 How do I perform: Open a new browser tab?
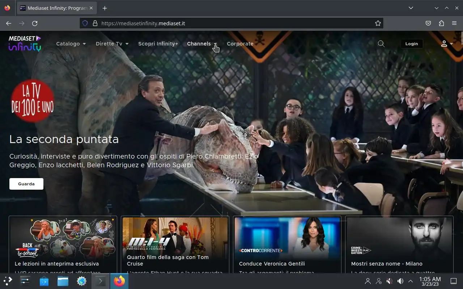pyautogui.click(x=105, y=8)
